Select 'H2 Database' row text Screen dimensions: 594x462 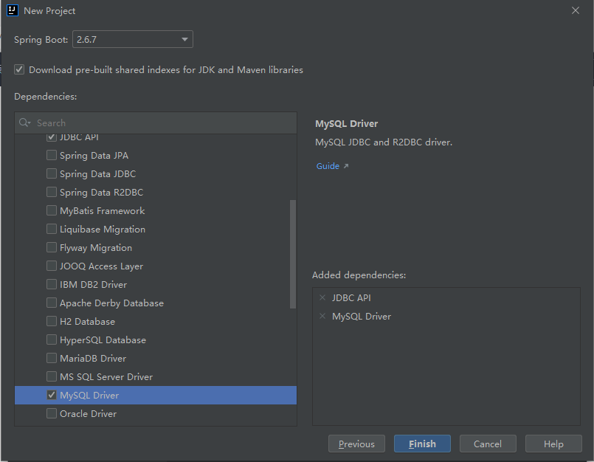tap(88, 321)
